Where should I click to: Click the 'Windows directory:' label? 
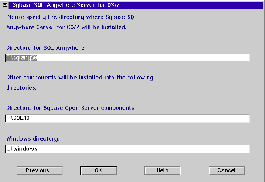[33, 139]
